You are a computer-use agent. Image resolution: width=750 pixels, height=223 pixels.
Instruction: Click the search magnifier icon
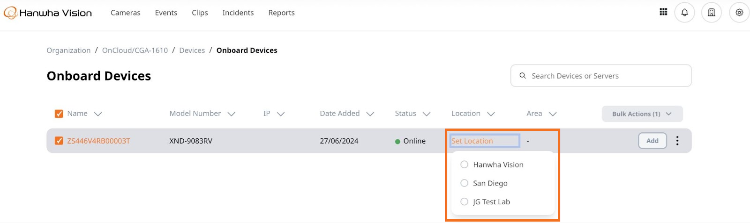[523, 76]
